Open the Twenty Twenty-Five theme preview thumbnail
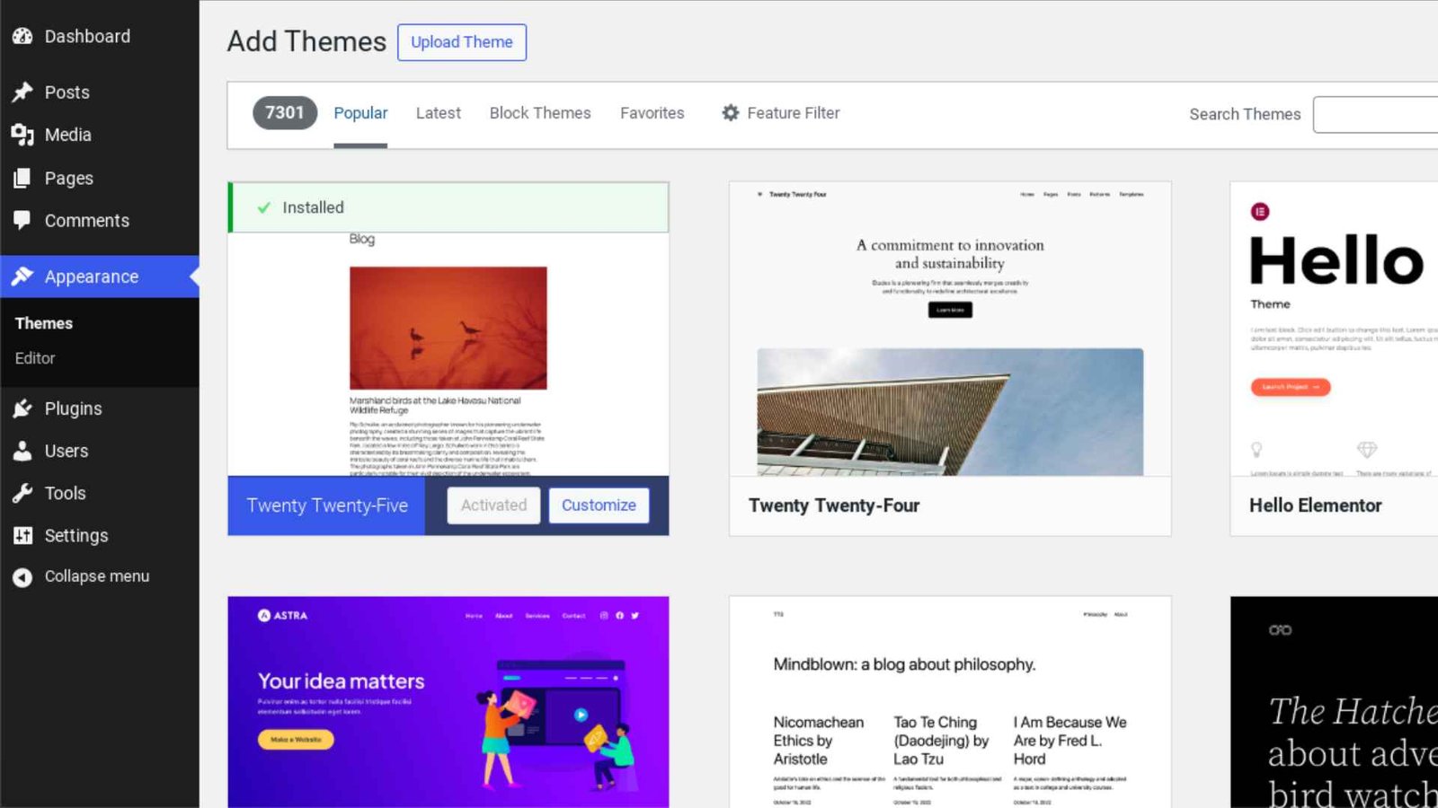1438x808 pixels. (x=448, y=354)
